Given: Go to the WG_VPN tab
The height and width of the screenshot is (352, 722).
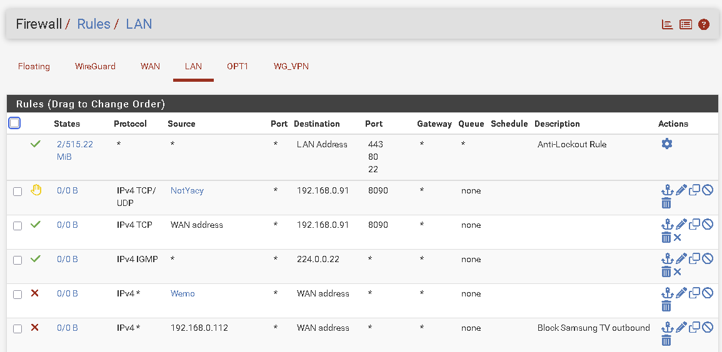Looking at the screenshot, I should point(291,66).
